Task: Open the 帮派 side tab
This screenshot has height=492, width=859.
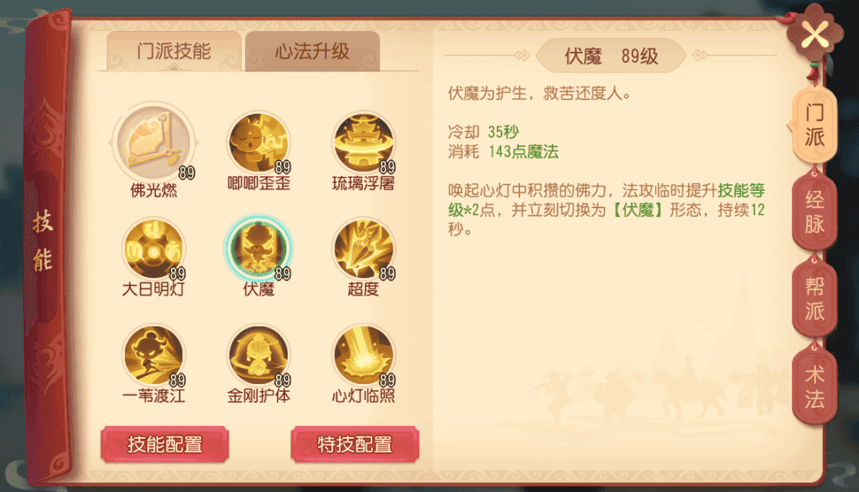Action: pyautogui.click(x=814, y=299)
